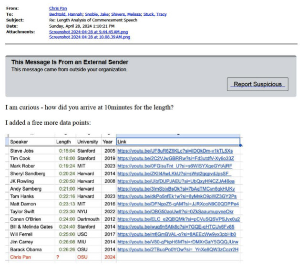Open Steve Jobs speech YouTube link
This screenshot has height=272, width=308.
pos(175,151)
